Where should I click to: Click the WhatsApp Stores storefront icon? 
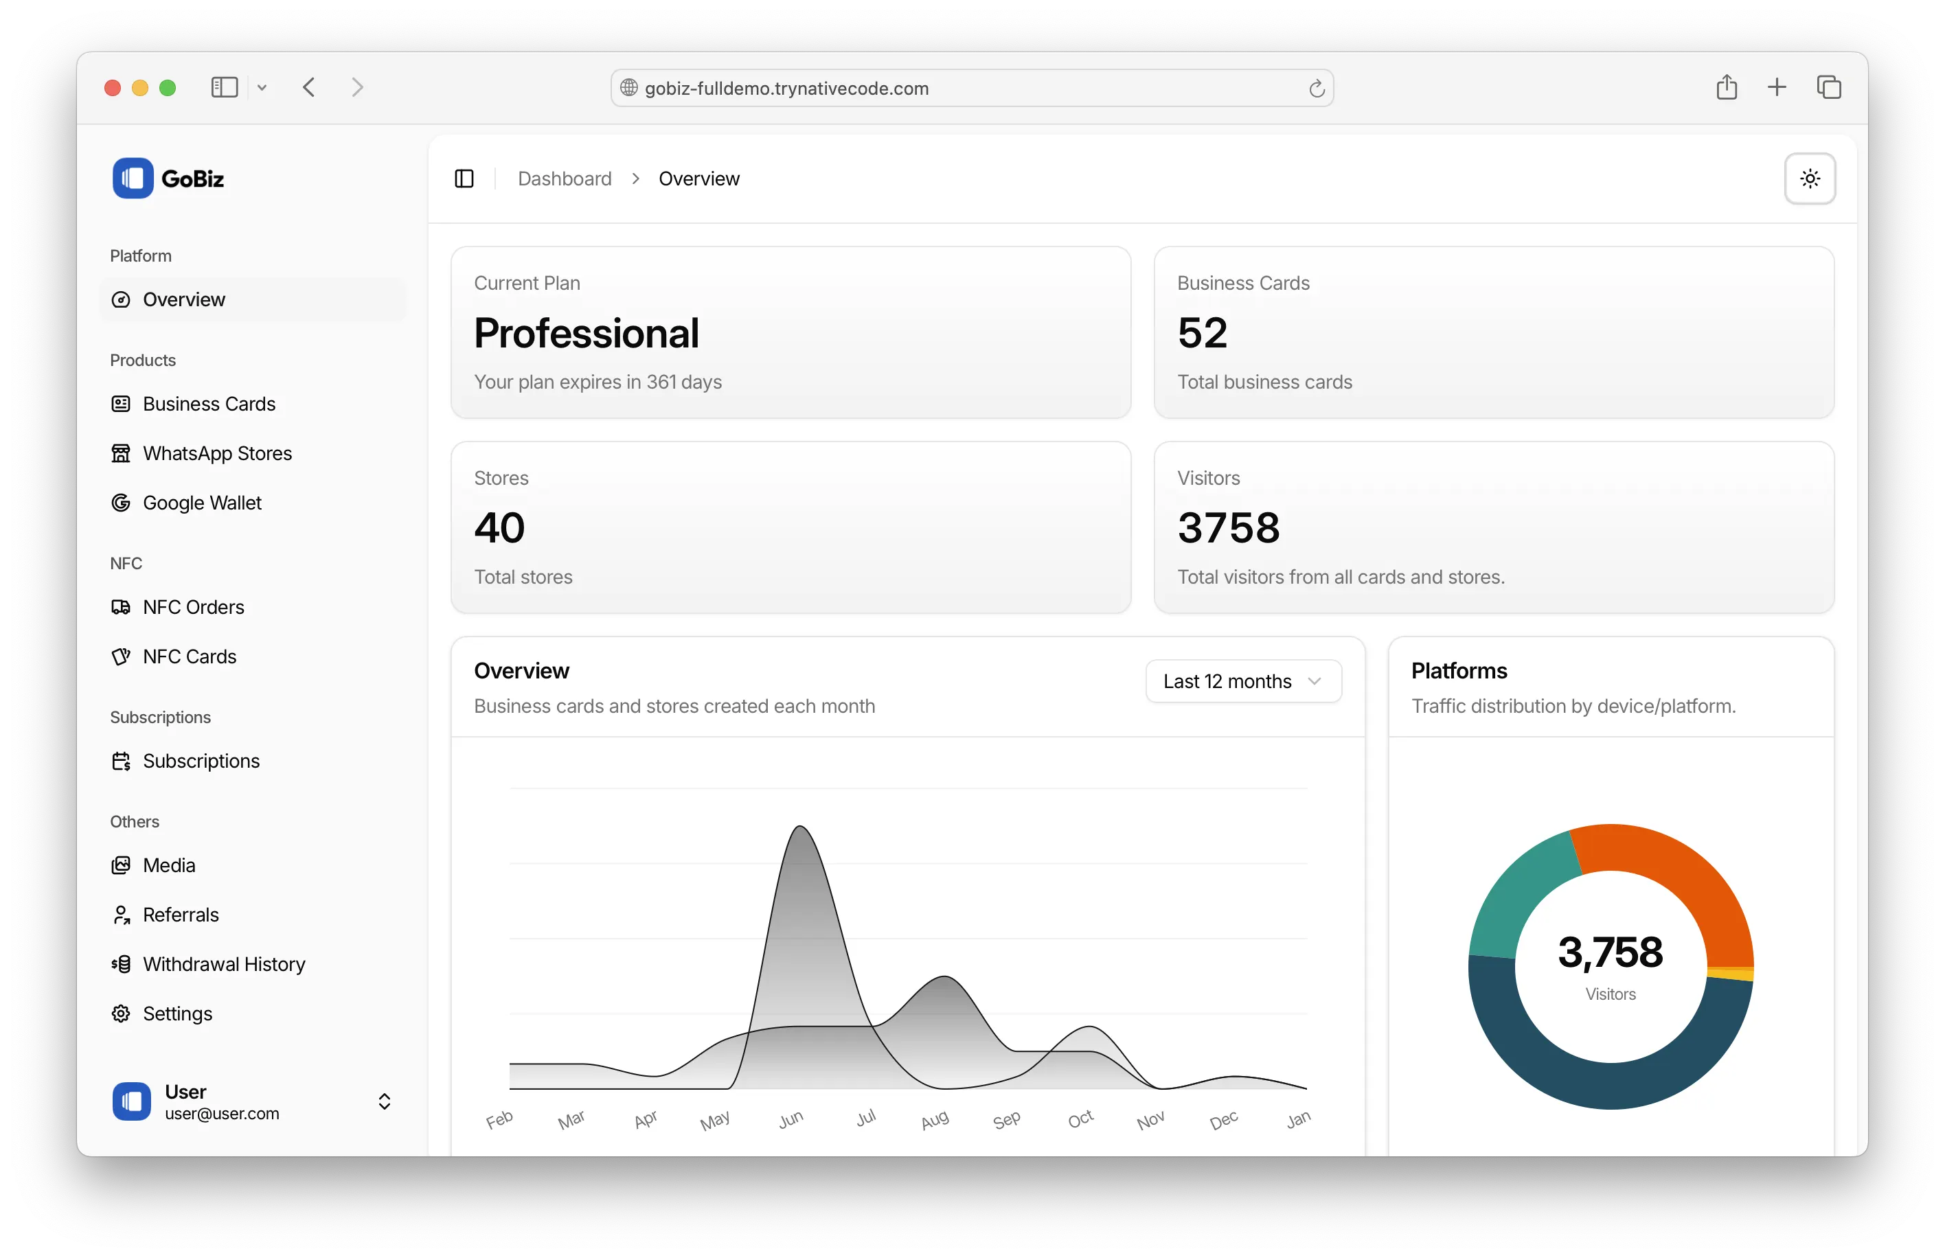coord(121,453)
